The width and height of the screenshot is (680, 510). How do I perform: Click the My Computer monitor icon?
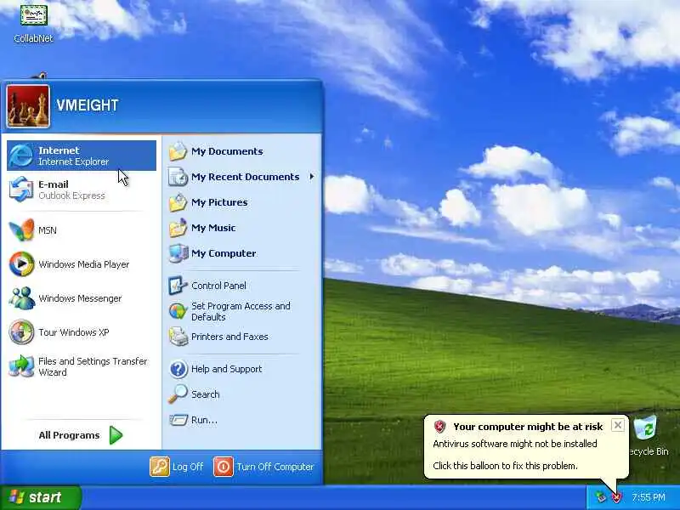tap(178, 253)
